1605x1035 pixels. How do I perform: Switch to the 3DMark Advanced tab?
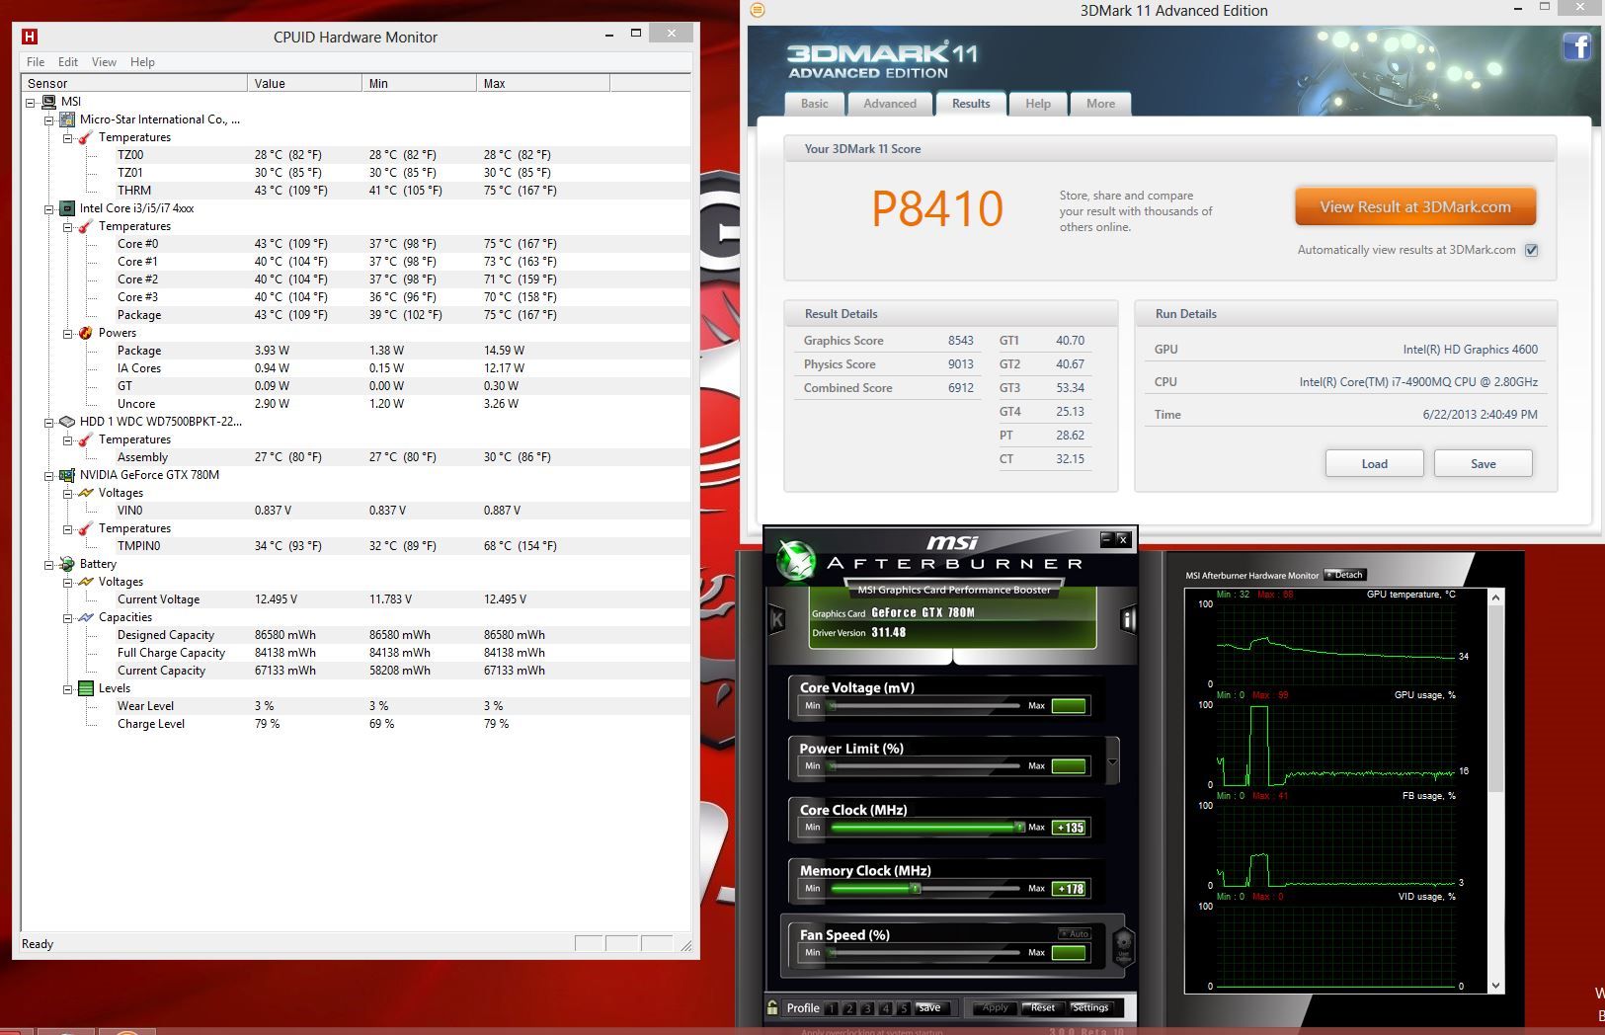coord(890,104)
